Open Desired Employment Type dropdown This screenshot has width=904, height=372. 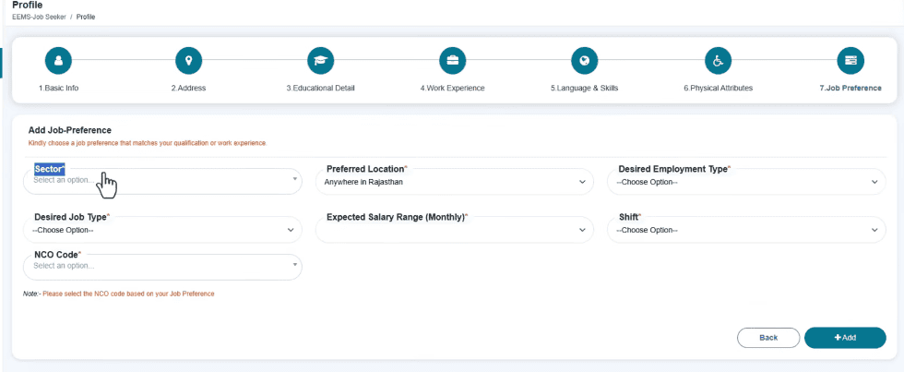coord(746,181)
